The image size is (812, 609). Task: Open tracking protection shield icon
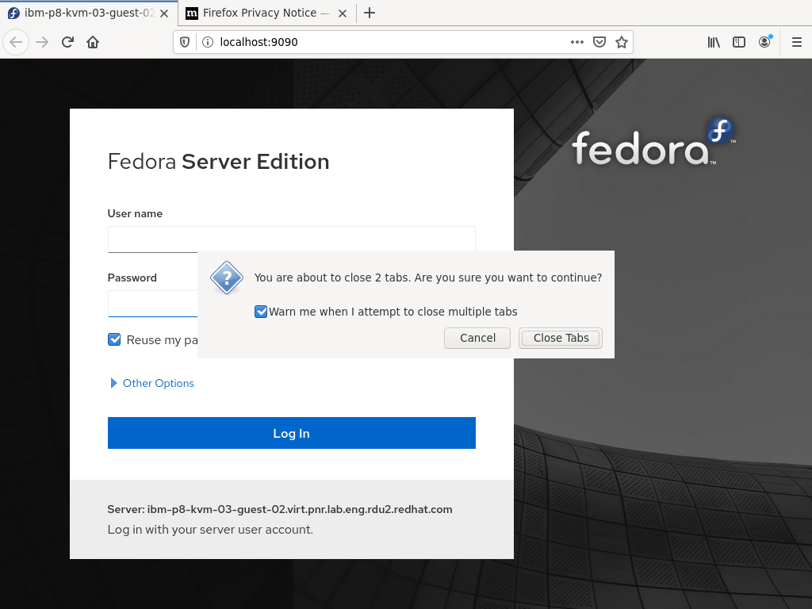tap(185, 42)
